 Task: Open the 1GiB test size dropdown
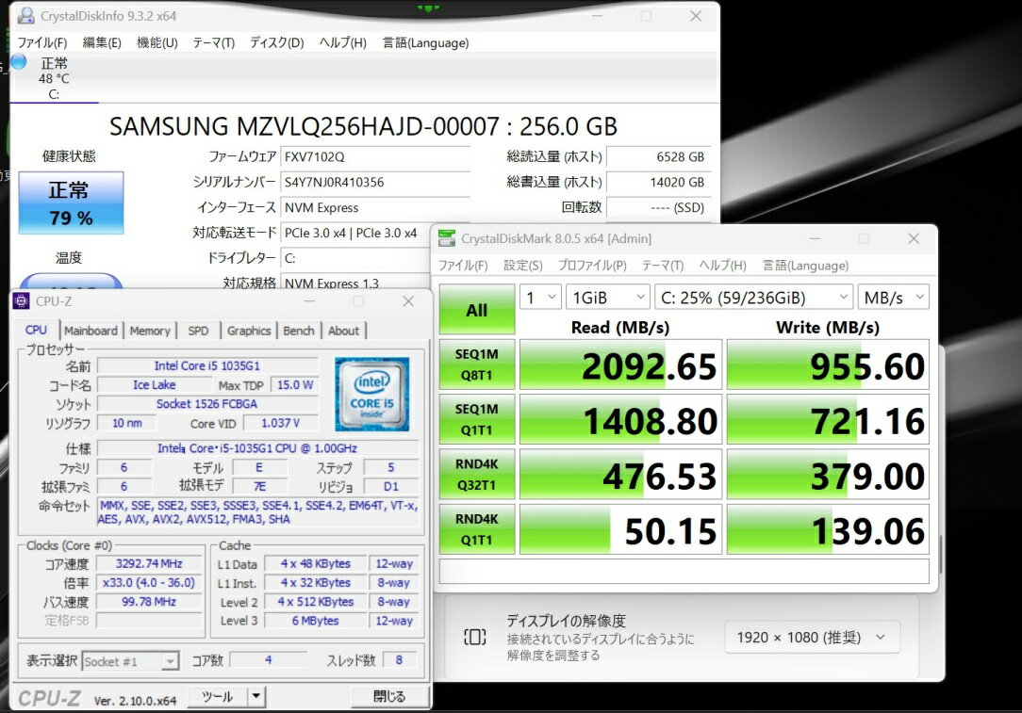click(607, 298)
